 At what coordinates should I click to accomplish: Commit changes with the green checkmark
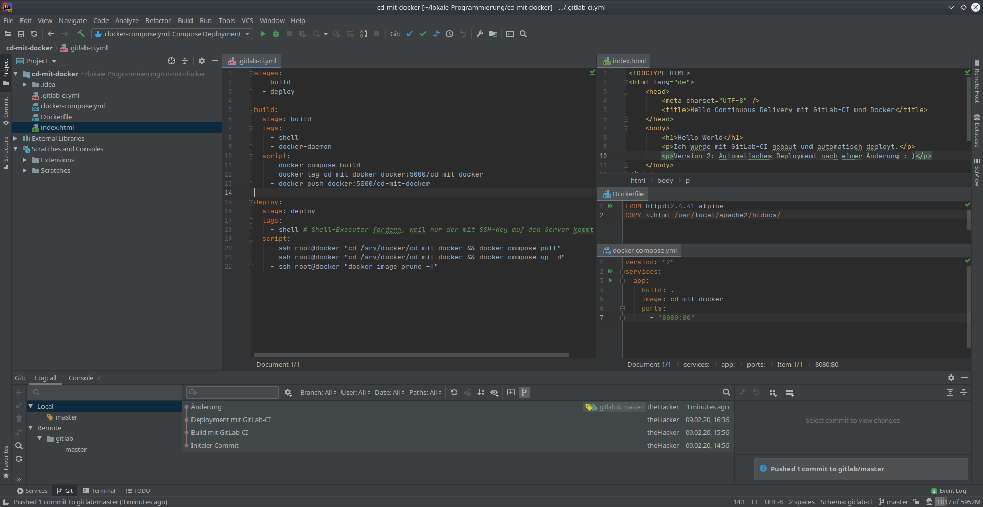tap(423, 34)
